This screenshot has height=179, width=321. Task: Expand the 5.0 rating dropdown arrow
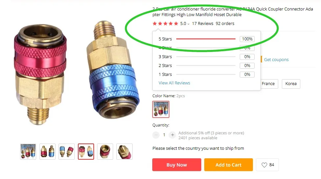(188, 24)
